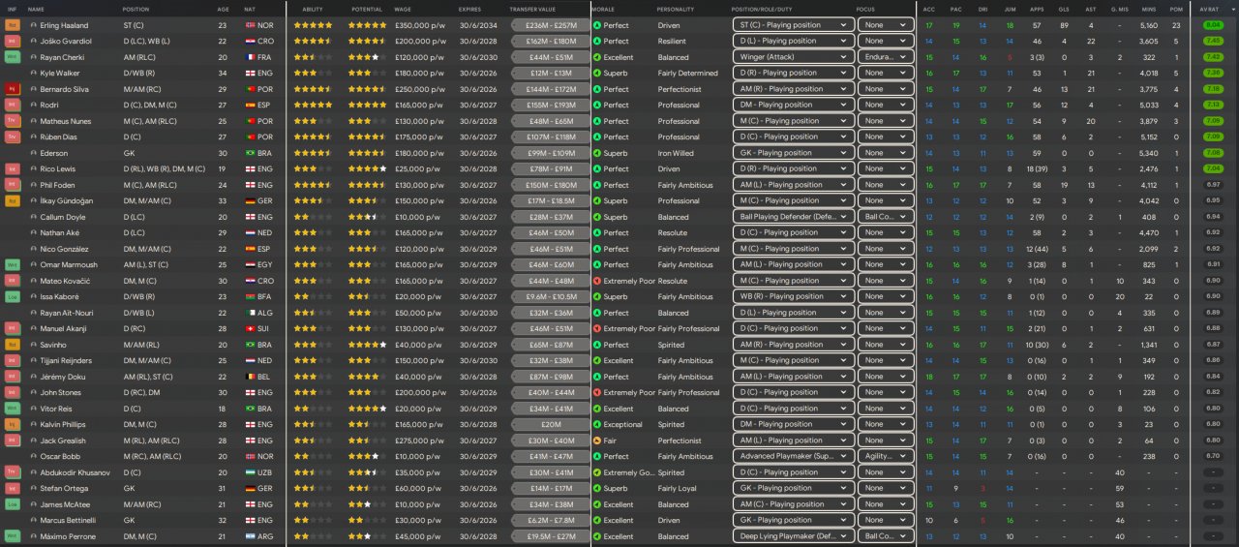1239x547 pixels.
Task: Click the profile icon beside Nathan Aké
Action: (x=34, y=233)
